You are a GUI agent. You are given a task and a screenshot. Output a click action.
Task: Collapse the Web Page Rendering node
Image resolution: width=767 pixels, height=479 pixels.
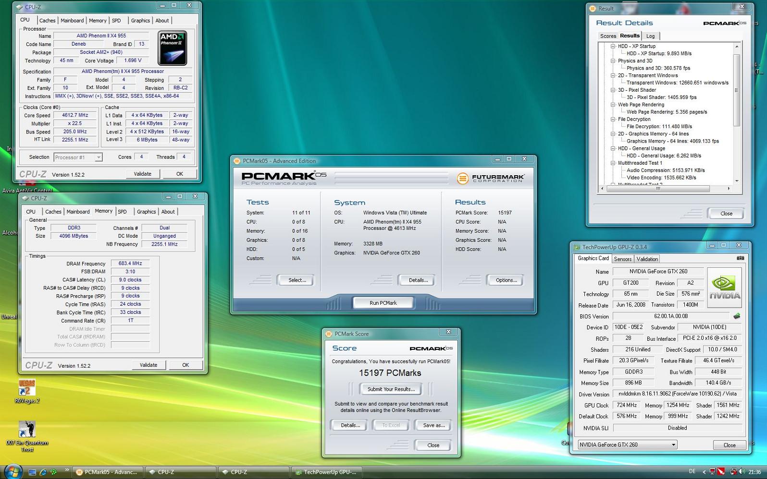(613, 105)
